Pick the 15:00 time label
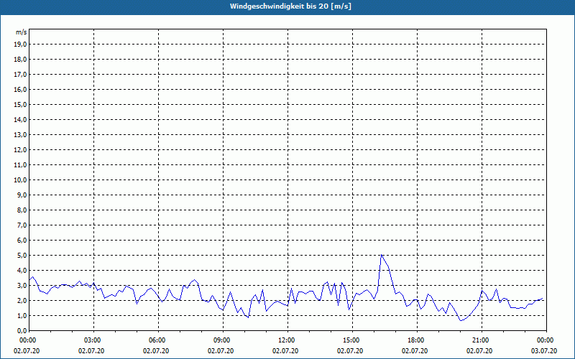The width and height of the screenshot is (575, 359). (352, 340)
